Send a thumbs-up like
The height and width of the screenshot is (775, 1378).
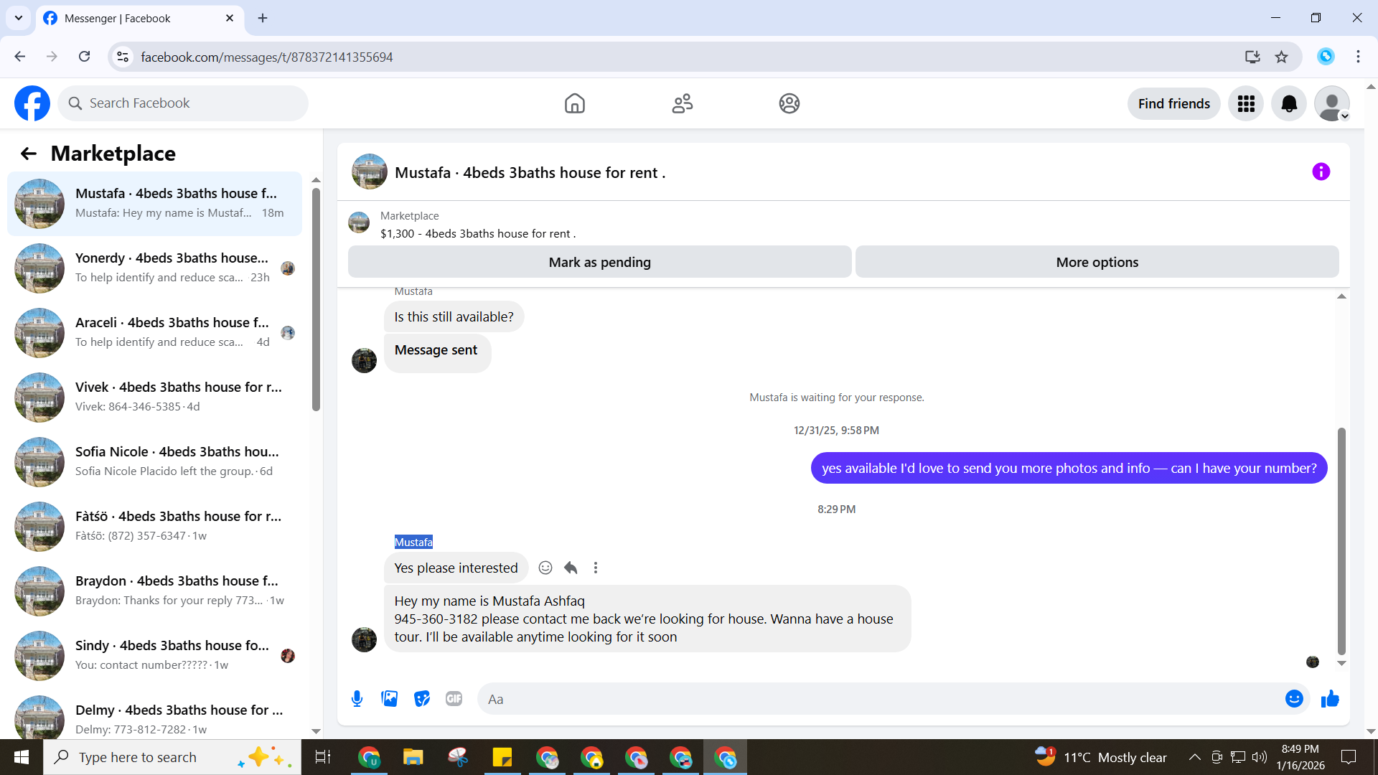[x=1330, y=699]
